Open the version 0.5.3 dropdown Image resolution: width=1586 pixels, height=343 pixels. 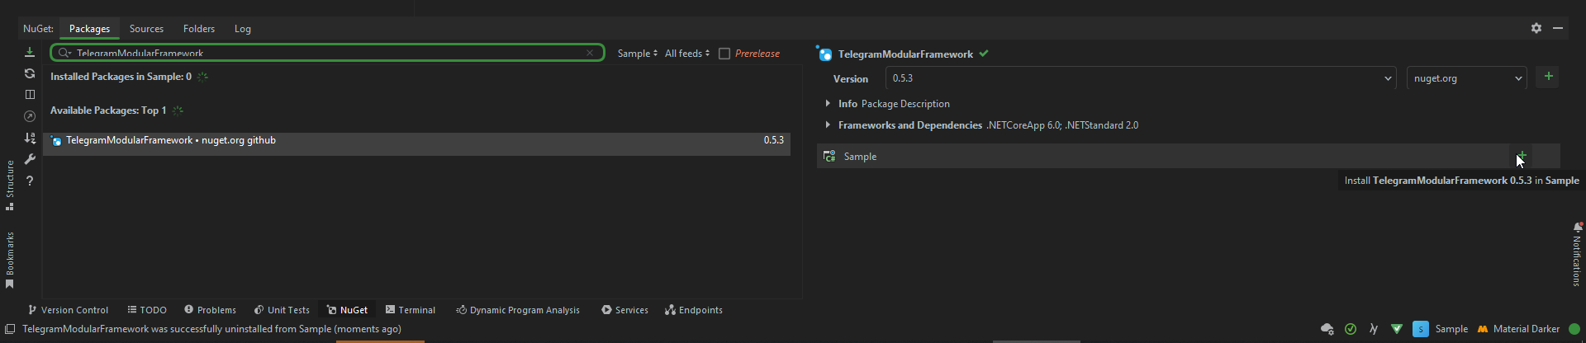tap(1140, 78)
